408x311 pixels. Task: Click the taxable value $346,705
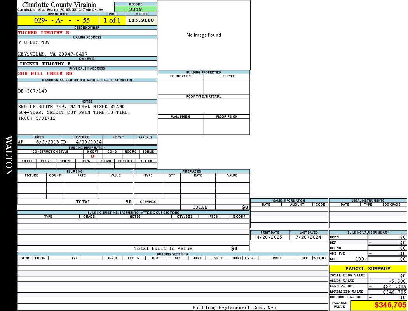tap(390, 305)
